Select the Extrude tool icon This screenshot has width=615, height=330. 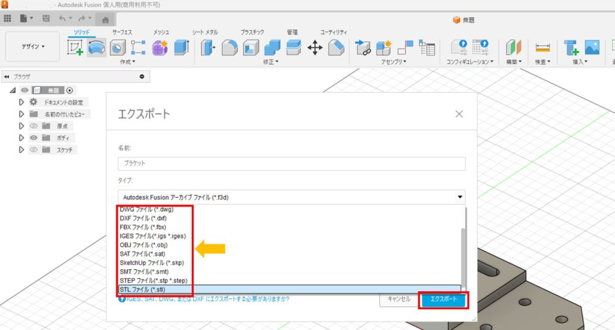181,48
